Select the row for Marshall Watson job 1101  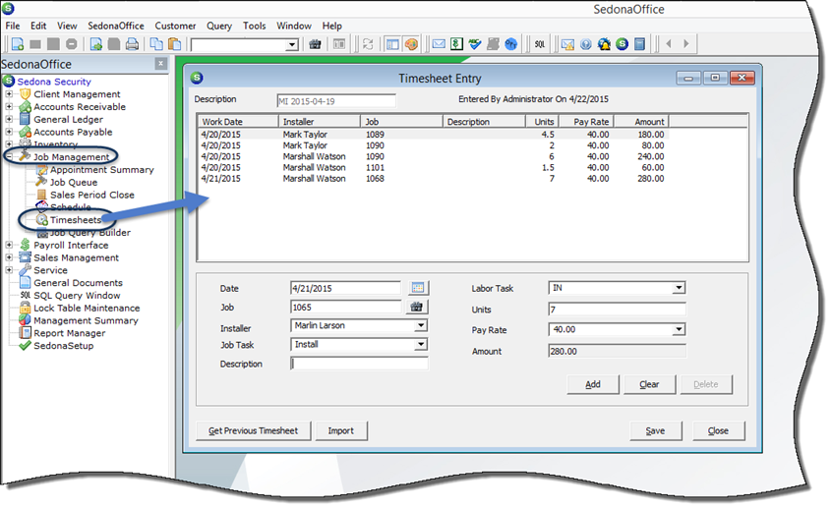click(434, 167)
